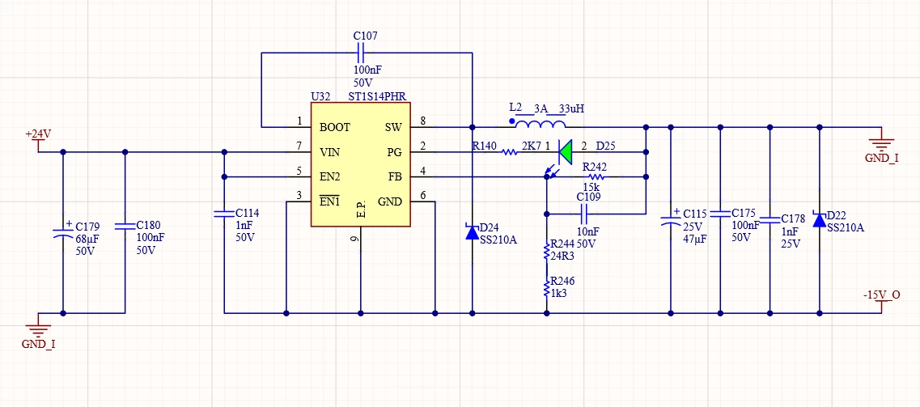Select the C107 designator label
The width and height of the screenshot is (920, 407).
[x=366, y=36]
